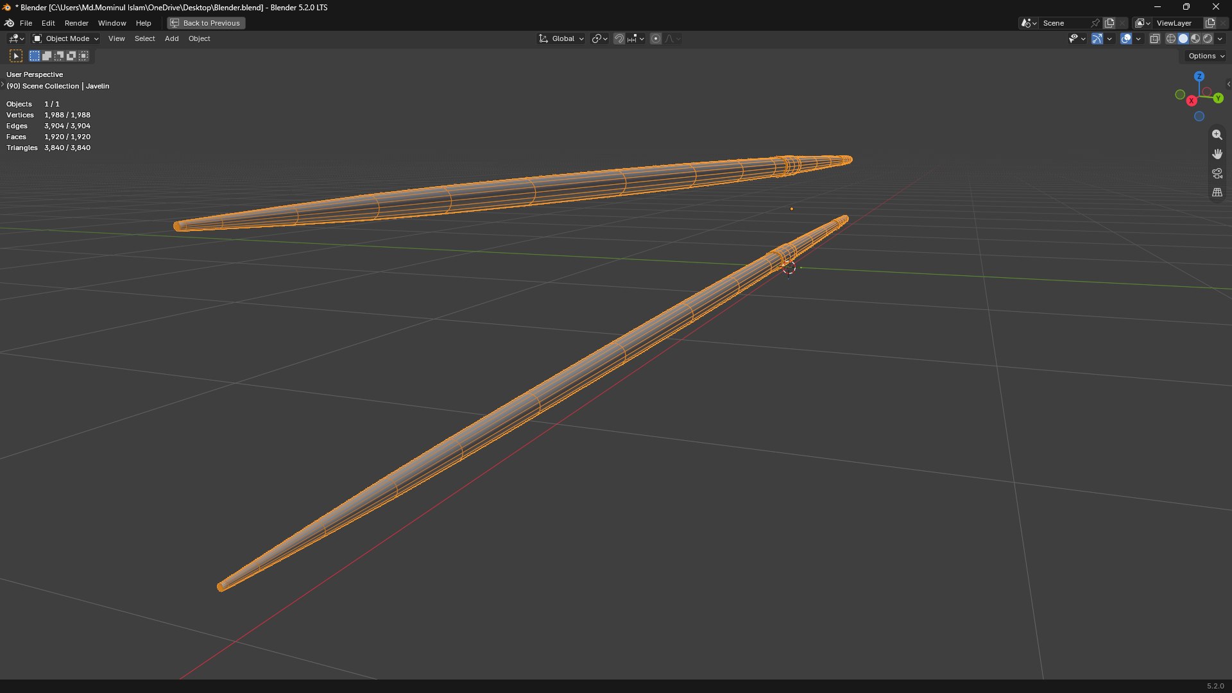
Task: Switch to Rendered viewport shading
Action: (1208, 38)
